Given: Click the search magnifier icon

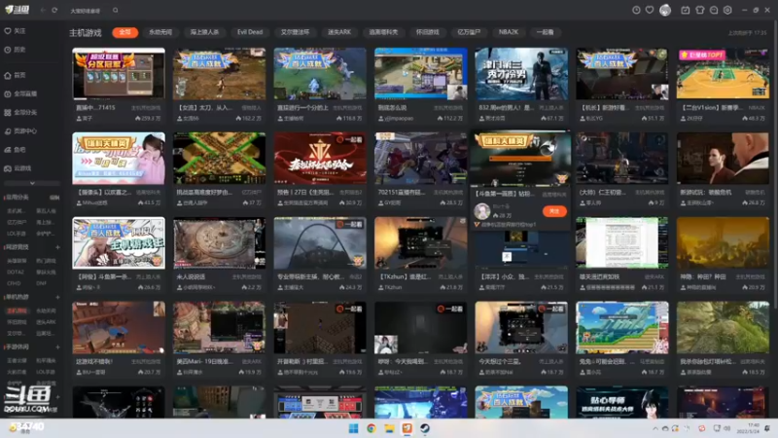Looking at the screenshot, I should [x=115, y=10].
